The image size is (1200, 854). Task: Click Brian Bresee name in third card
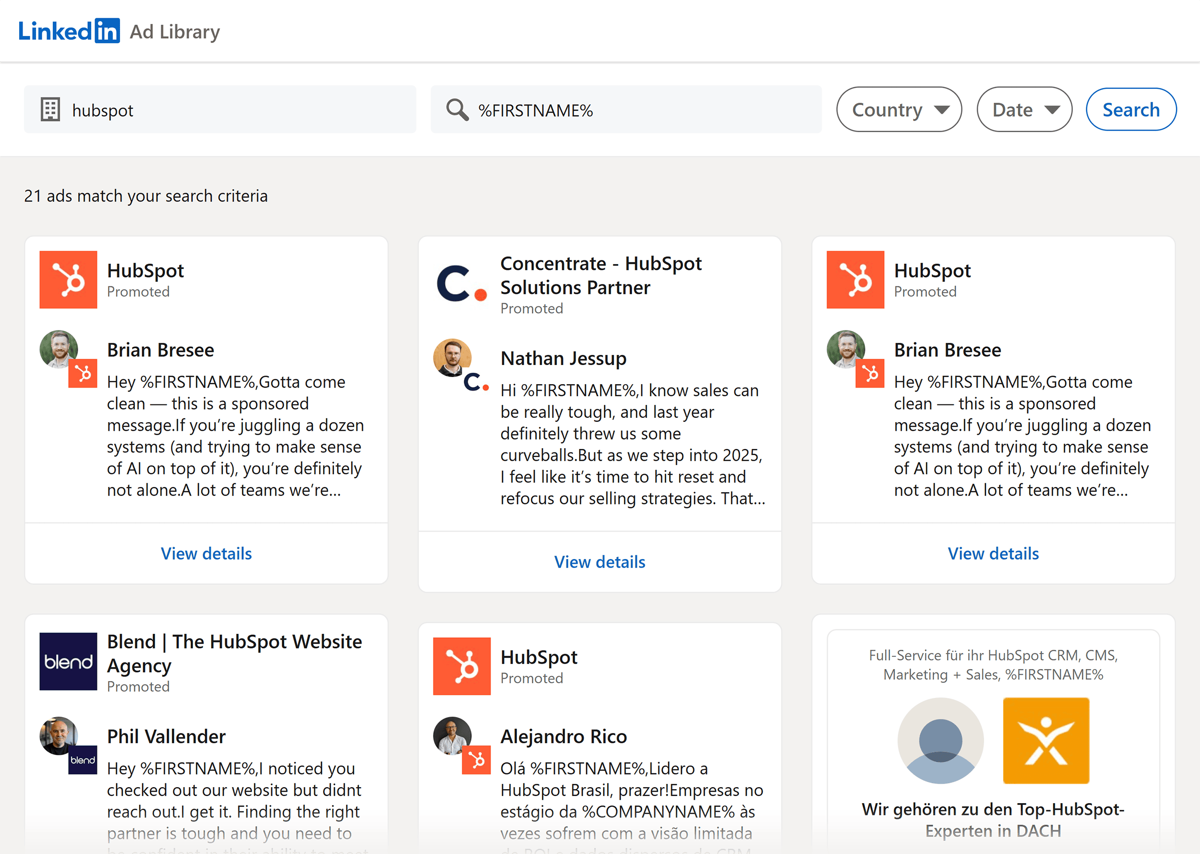tap(948, 350)
